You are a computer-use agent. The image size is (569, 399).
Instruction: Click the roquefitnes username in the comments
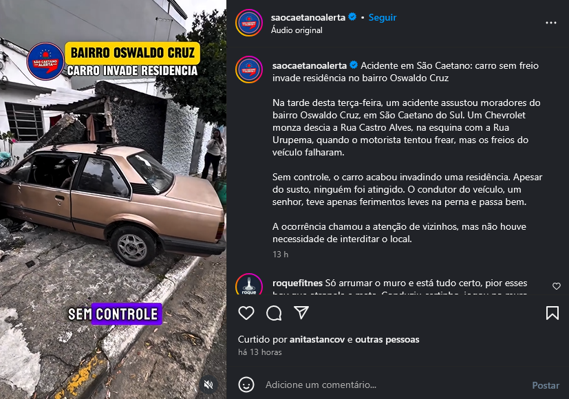[x=297, y=283]
